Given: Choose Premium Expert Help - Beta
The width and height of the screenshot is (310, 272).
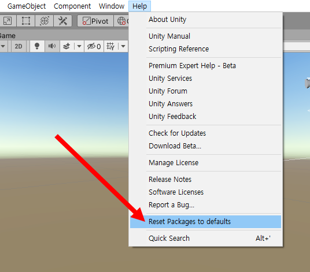Looking at the screenshot, I should tap(205, 65).
